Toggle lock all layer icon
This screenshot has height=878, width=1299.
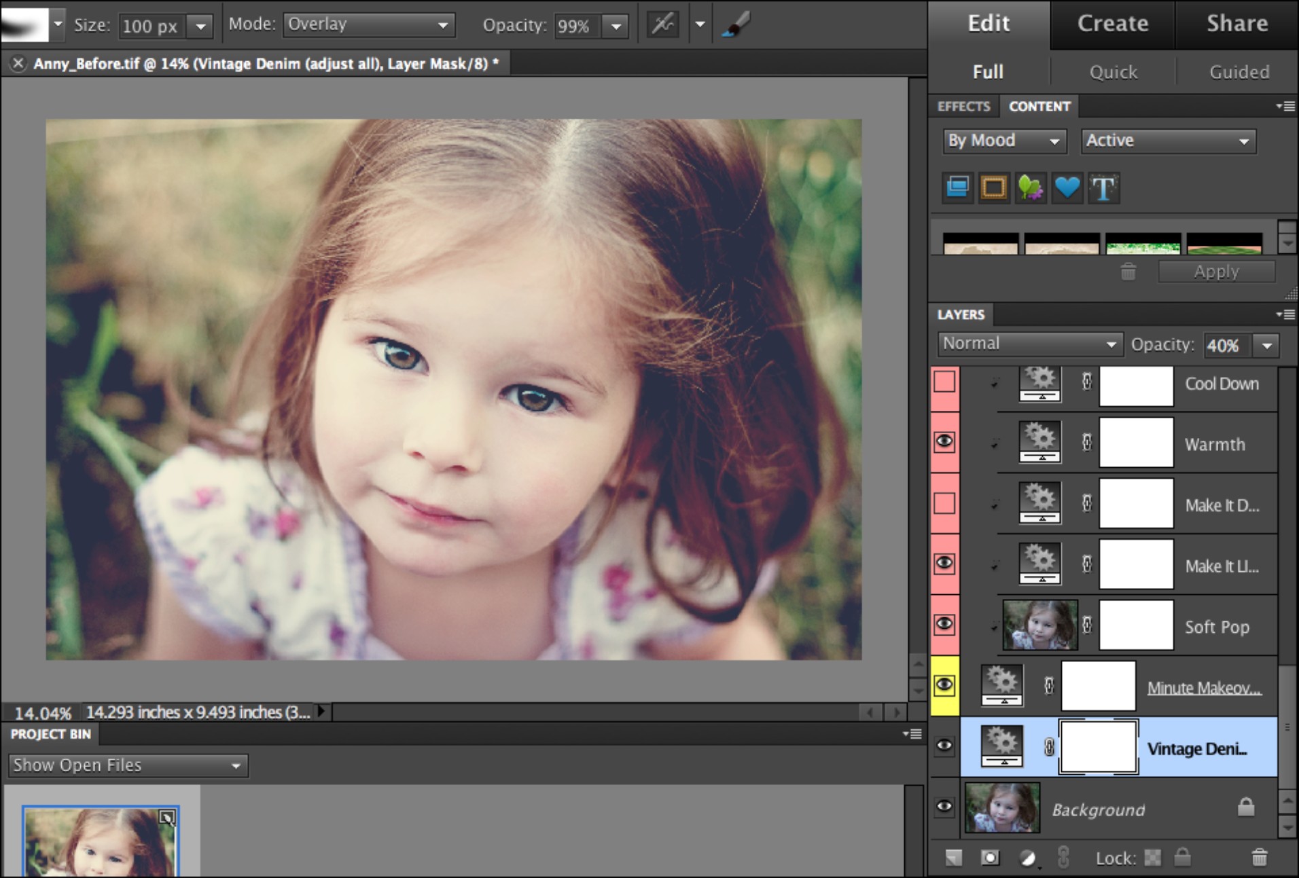pos(1183,858)
